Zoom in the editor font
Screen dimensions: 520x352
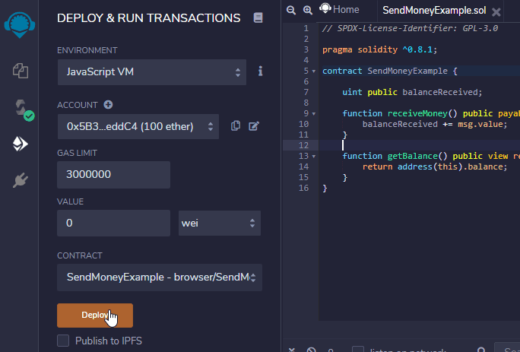point(308,10)
